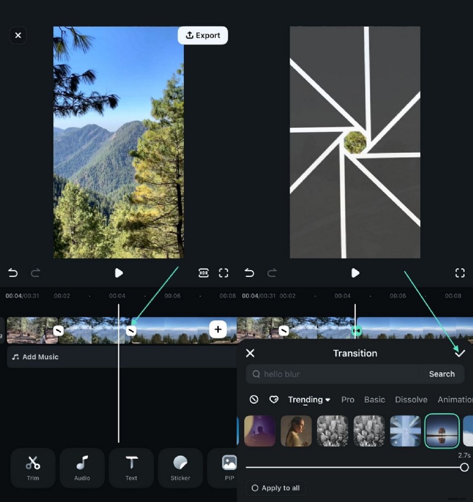Tap the Search button in Transition panel

tap(442, 374)
